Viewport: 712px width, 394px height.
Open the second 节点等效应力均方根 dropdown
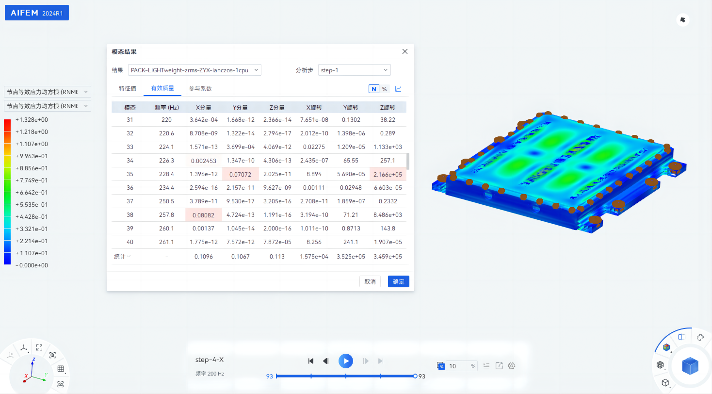click(x=48, y=106)
